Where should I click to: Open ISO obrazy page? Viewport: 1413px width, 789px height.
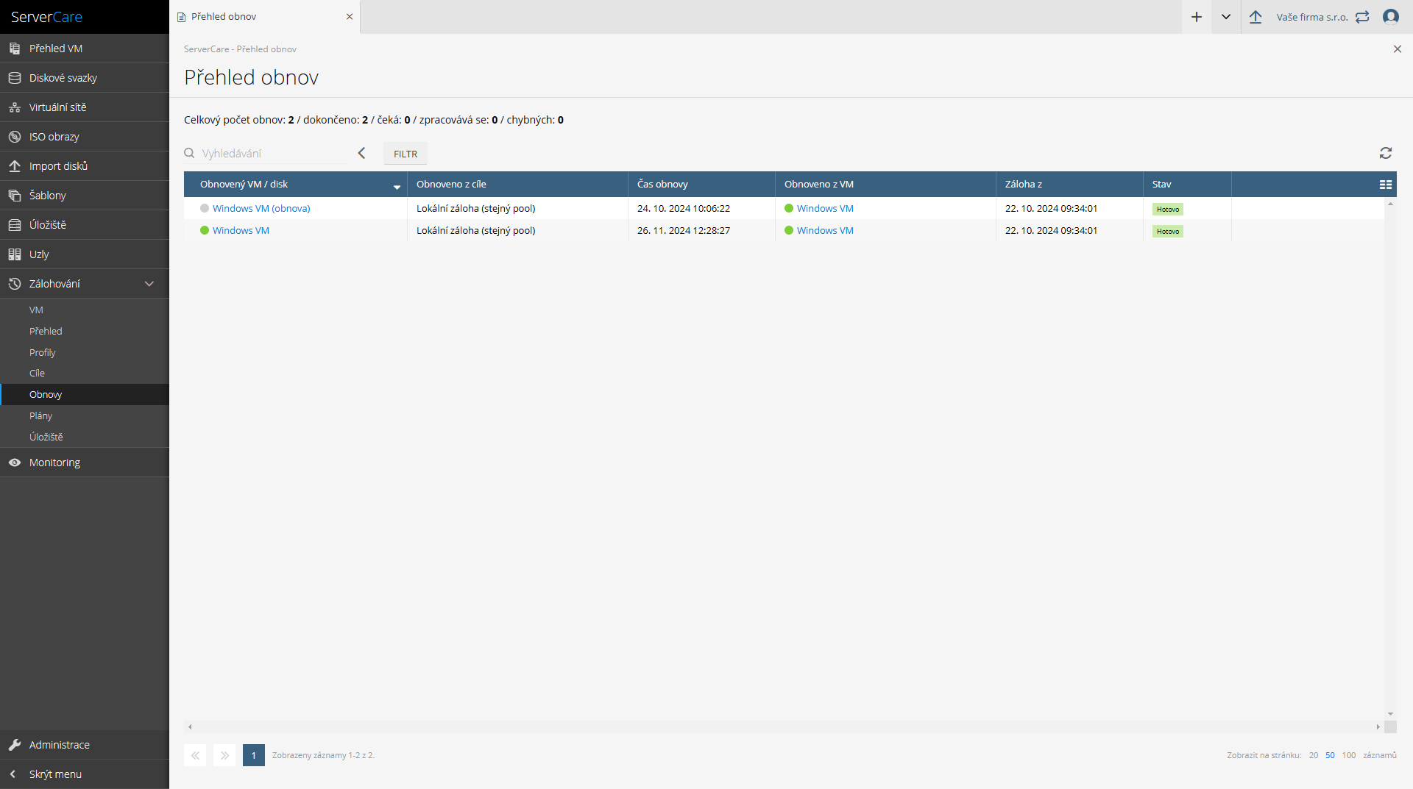(85, 137)
